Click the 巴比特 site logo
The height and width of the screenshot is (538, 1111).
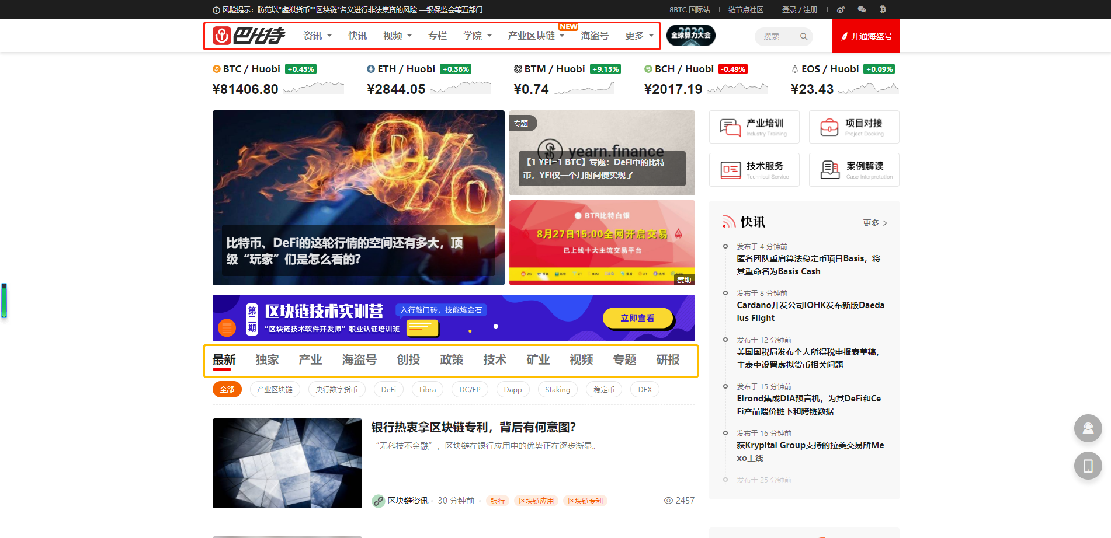(x=249, y=36)
